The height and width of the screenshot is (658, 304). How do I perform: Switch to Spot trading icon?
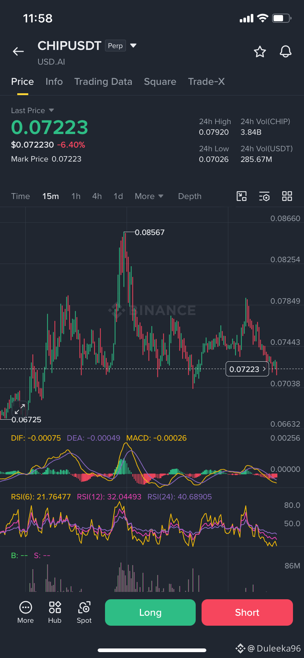[84, 612]
